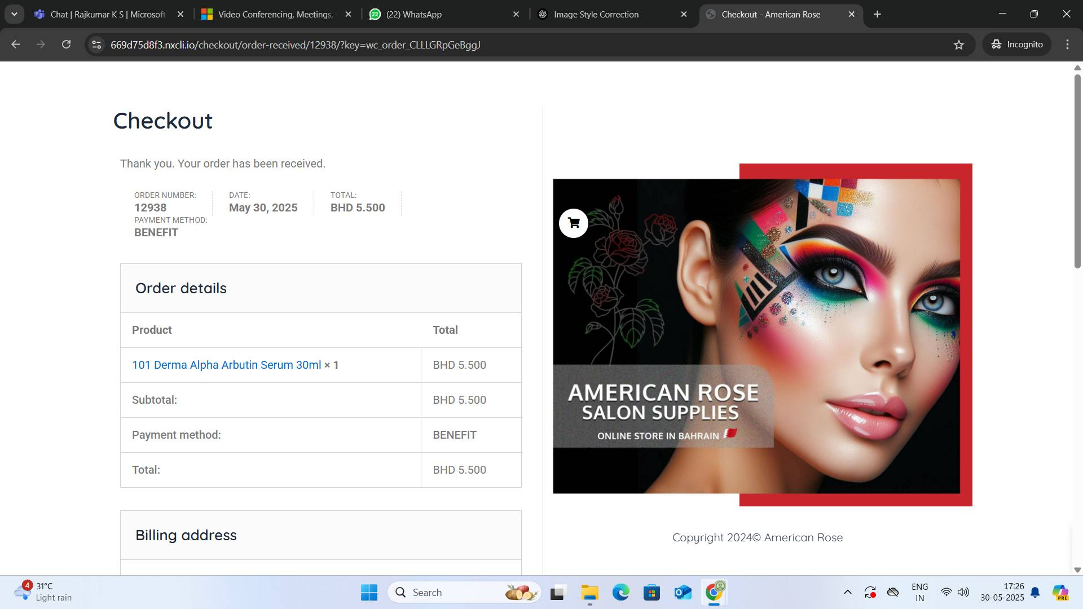Click the Checkout page heading

[163, 121]
